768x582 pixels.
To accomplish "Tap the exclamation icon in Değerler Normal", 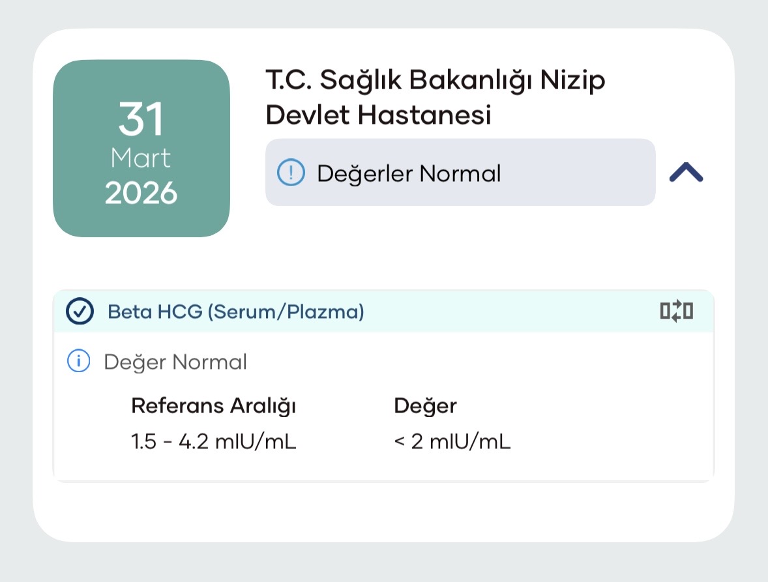I will (x=291, y=173).
